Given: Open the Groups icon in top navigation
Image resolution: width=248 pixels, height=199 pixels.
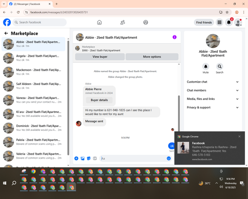Looking at the screenshot, I should coord(146,22).
